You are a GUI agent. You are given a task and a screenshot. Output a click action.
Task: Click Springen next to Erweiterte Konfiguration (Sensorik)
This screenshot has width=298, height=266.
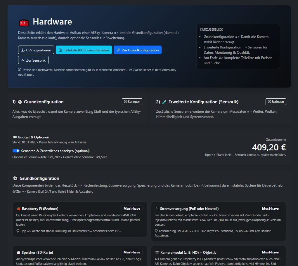(276, 102)
